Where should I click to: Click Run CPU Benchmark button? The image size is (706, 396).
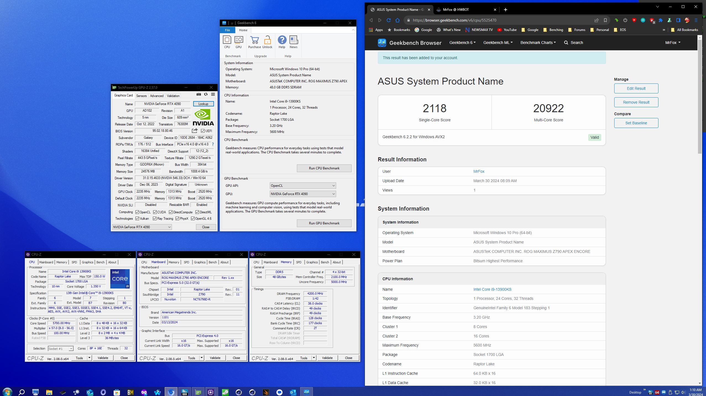click(x=324, y=168)
